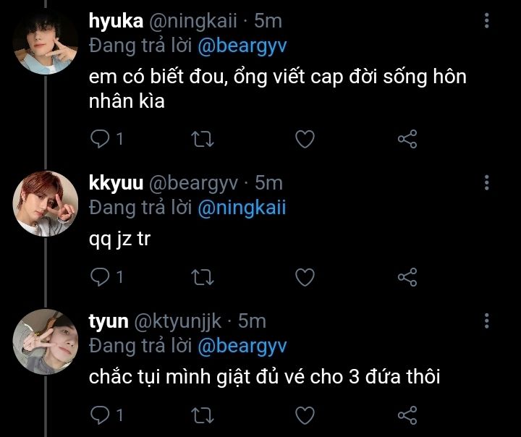This screenshot has height=437, width=521.
Task: Reply to kkyuu's tweet
Action: tap(99, 276)
